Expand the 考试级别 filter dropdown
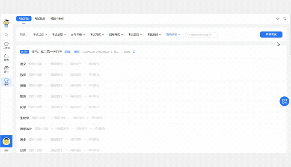This screenshot has height=167, width=291. [x=135, y=35]
